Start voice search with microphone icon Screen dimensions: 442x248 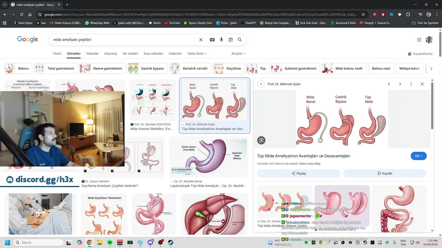[x=222, y=40]
